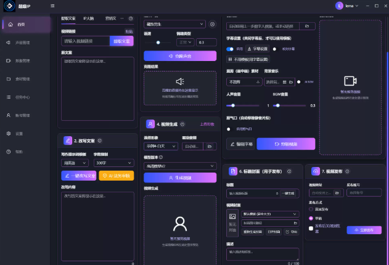Click the paste (粘贴) button
The image size is (389, 265).
(x=129, y=31)
